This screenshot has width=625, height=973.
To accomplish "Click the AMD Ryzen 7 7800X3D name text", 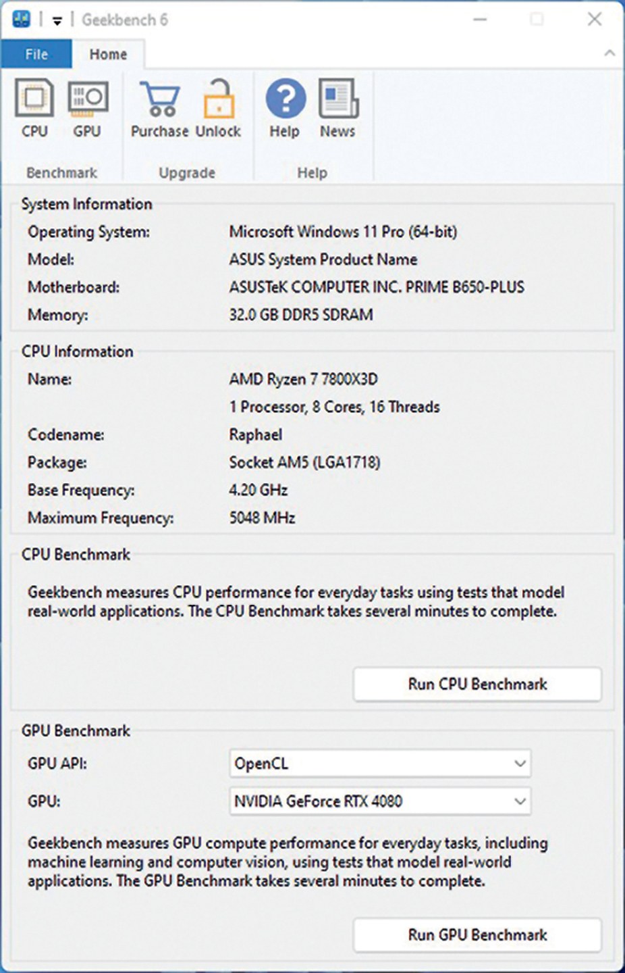I will click(303, 379).
